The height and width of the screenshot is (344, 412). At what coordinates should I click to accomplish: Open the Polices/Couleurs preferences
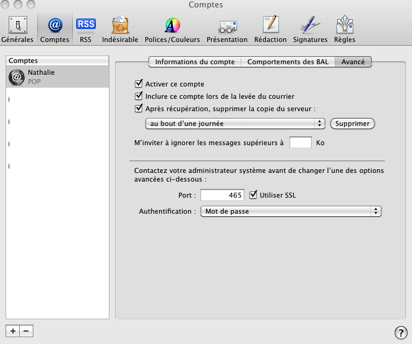(x=172, y=30)
